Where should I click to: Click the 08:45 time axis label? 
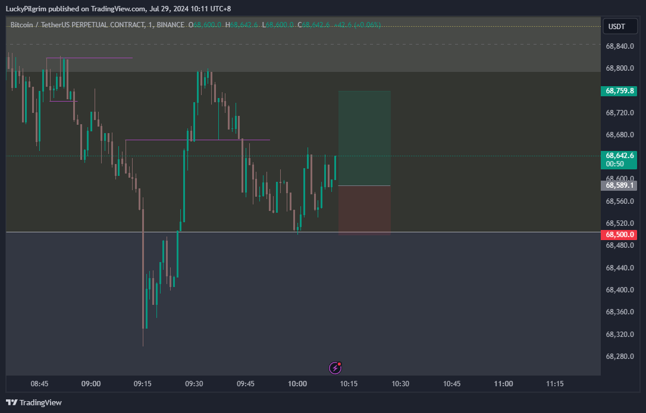(39, 384)
